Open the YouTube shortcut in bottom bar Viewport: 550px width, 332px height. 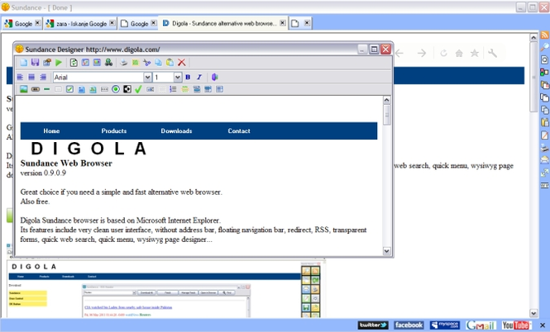pyautogui.click(x=517, y=325)
